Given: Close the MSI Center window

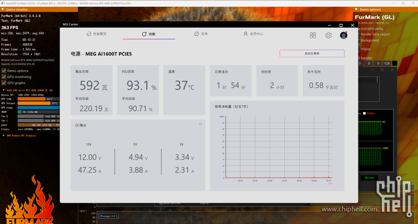Looking at the screenshot, I should pos(352,25).
